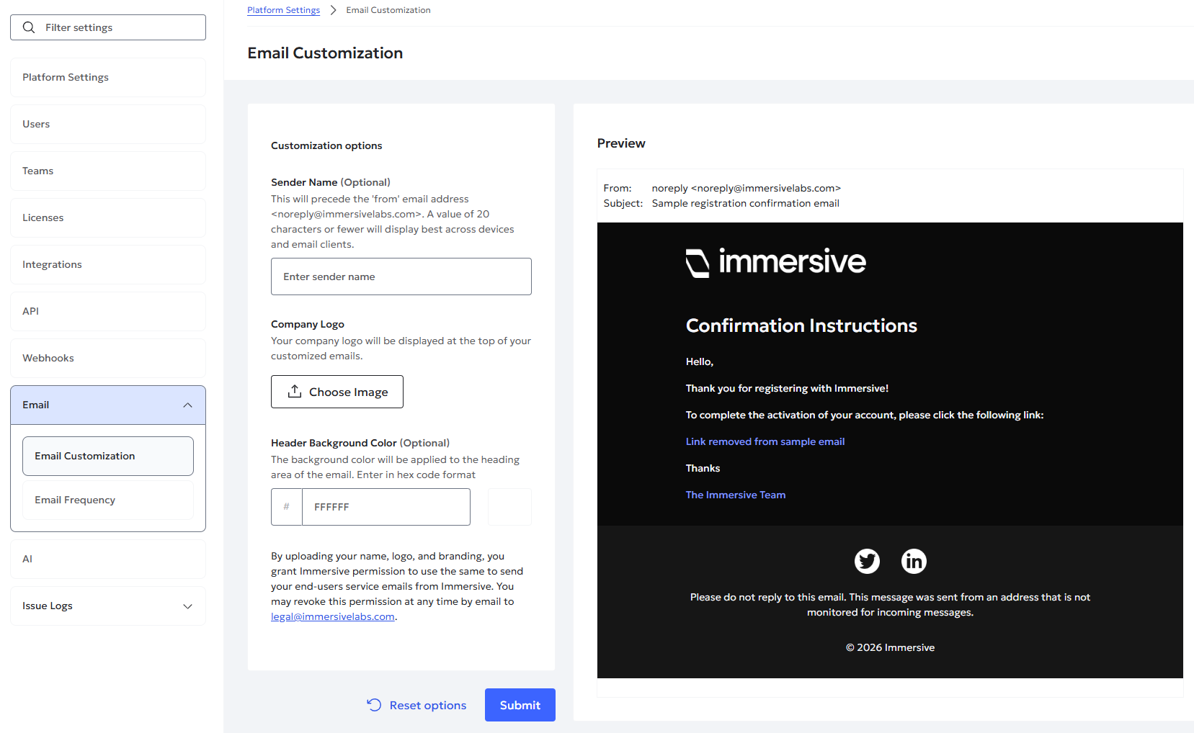This screenshot has width=1194, height=733.
Task: Open Platform Settings in the sidebar
Action: pos(108,77)
